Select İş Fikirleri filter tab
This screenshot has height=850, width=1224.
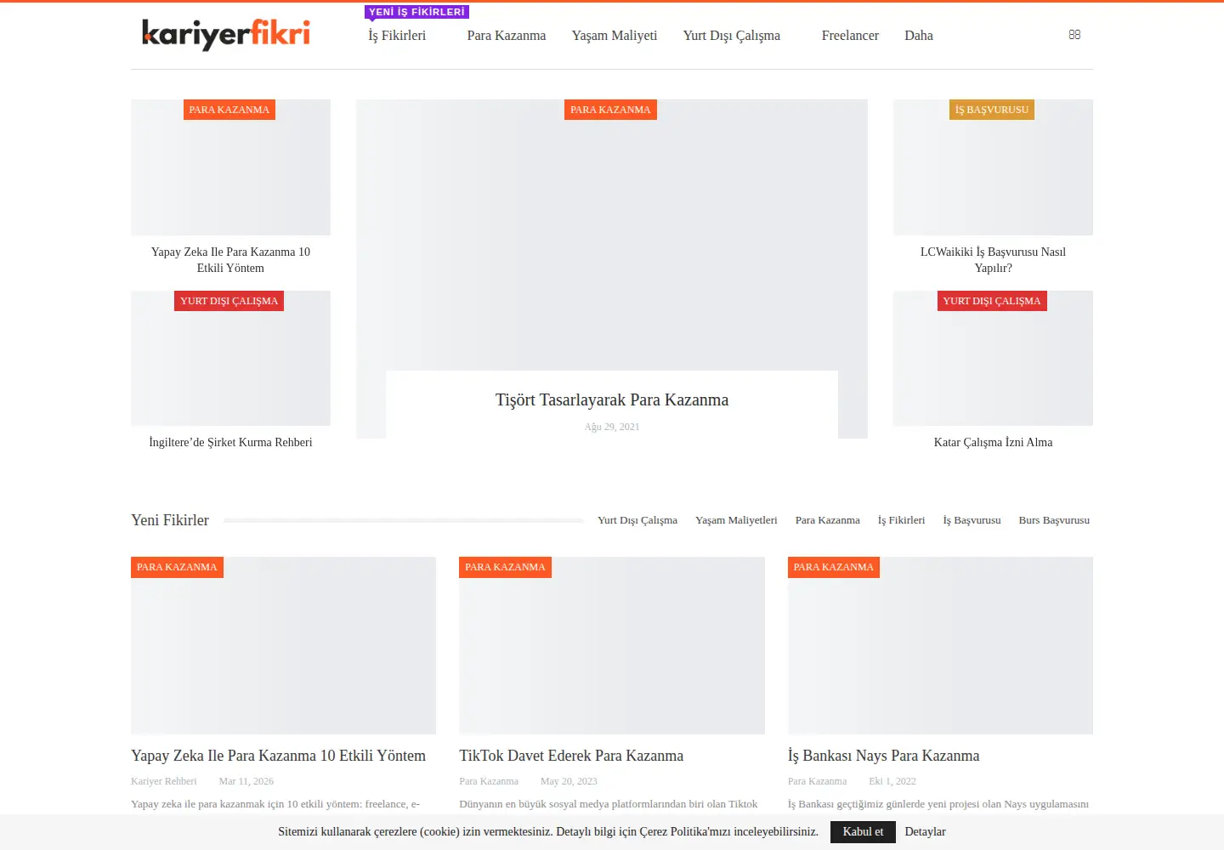(901, 520)
